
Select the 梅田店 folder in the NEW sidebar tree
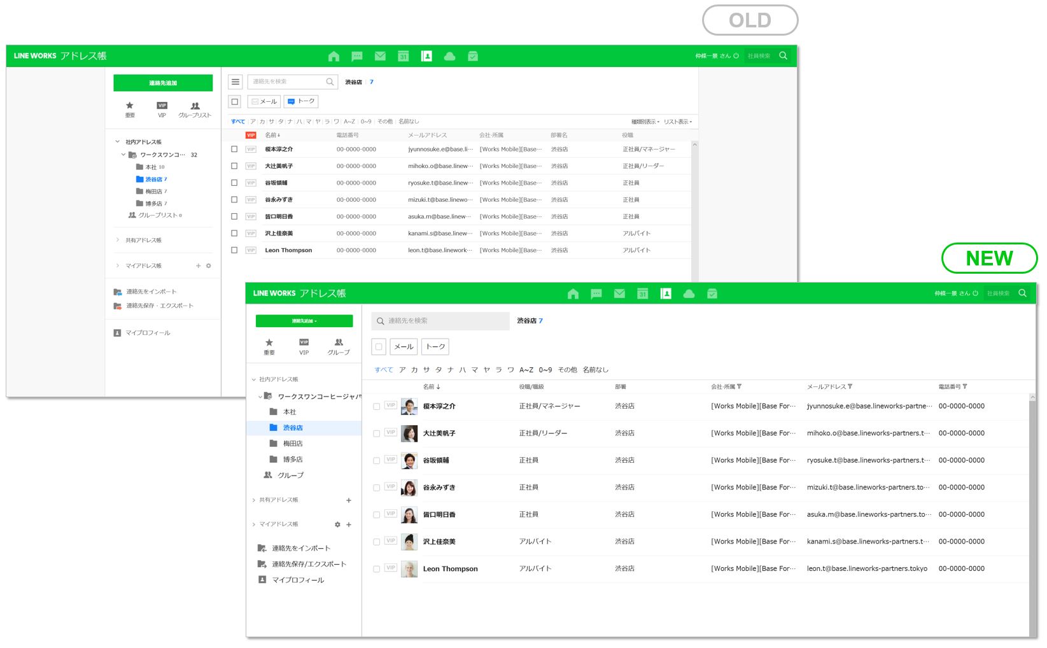[292, 444]
